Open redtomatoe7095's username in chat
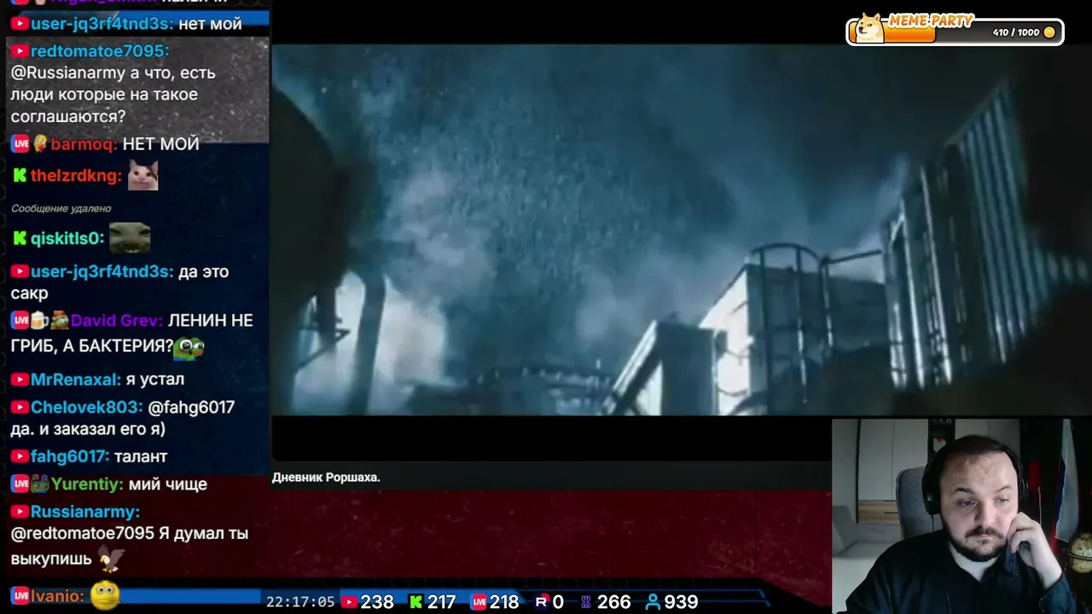 coord(100,51)
